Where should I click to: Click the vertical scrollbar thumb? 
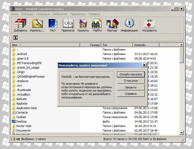click(181, 55)
